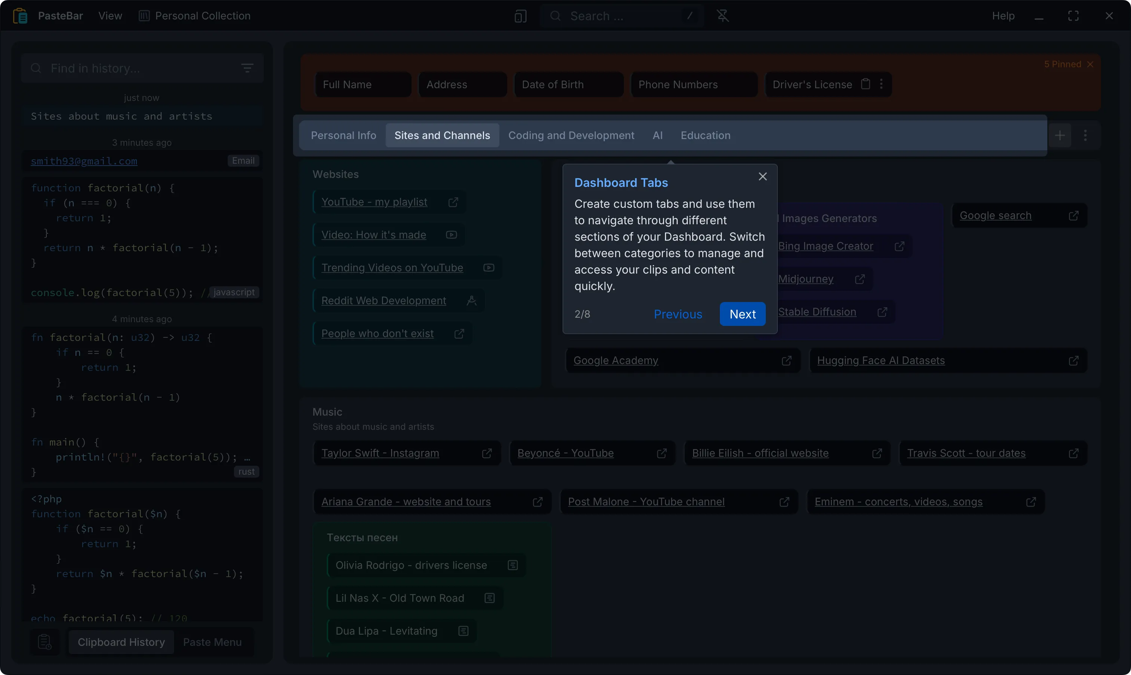
Task: Click the note icon on Olivia Rodrigo clip
Action: pyautogui.click(x=512, y=565)
